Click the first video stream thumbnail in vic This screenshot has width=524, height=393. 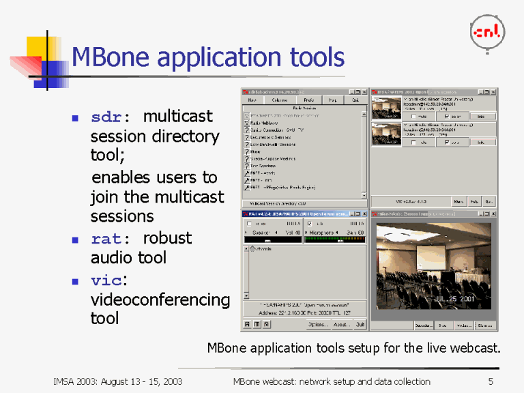385,109
